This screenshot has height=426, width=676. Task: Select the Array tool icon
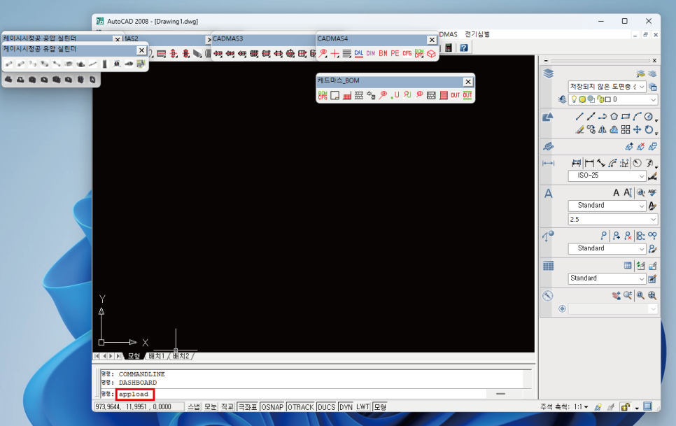[x=626, y=129]
